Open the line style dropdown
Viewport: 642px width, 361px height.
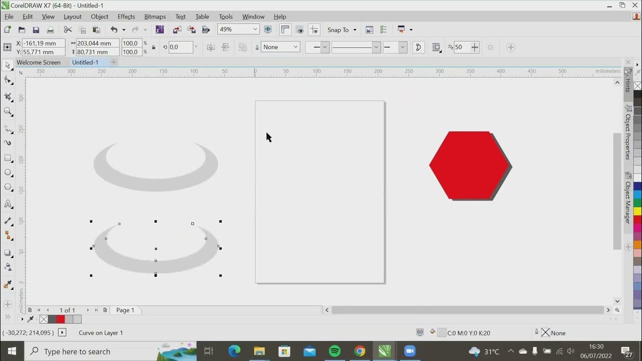(376, 47)
